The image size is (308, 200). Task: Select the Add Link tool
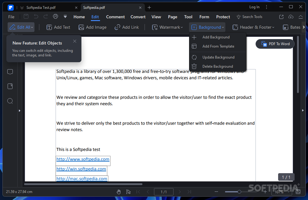(x=127, y=27)
